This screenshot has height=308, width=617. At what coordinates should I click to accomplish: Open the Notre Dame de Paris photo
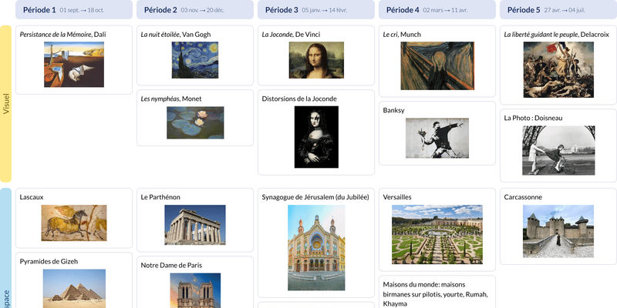point(195,290)
